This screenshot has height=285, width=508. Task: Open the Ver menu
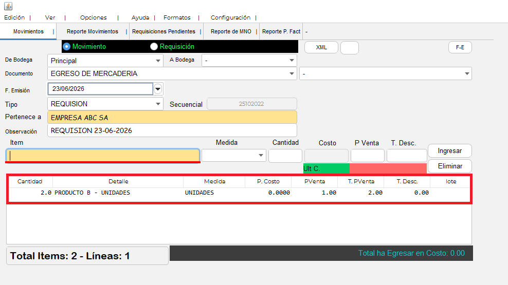(50, 17)
